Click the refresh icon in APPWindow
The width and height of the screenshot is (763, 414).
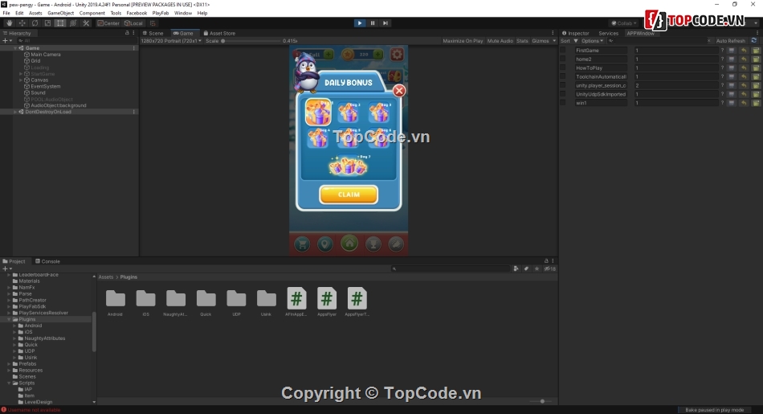click(753, 40)
